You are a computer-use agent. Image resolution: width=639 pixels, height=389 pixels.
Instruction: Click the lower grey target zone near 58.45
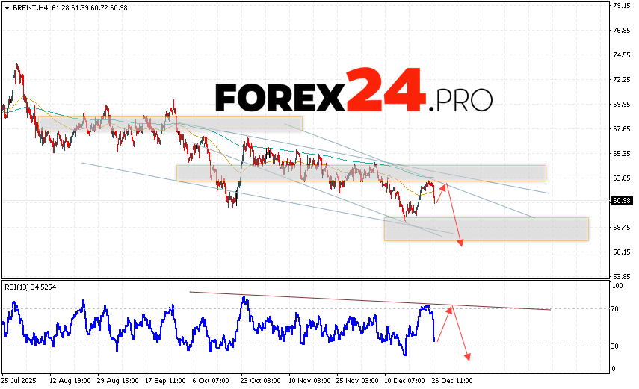pyautogui.click(x=486, y=228)
